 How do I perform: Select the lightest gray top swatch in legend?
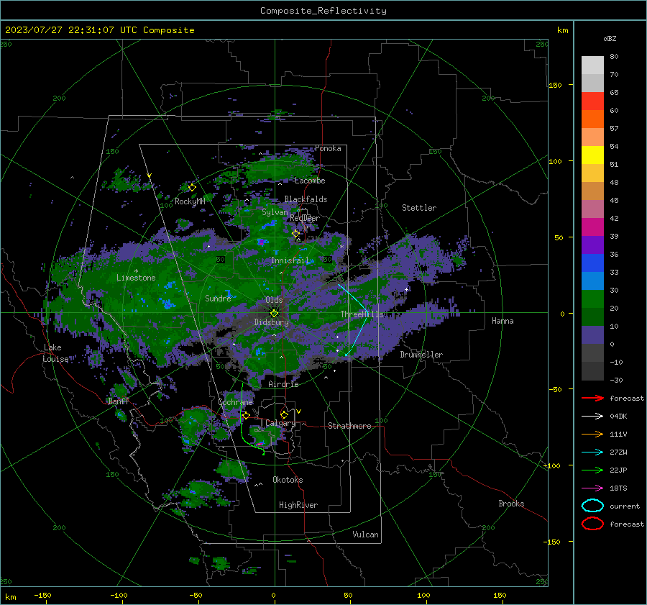592,65
